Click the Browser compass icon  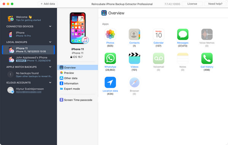[135, 83]
